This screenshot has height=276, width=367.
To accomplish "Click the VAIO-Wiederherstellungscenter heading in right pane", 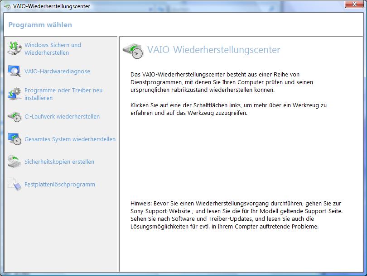I will [213, 50].
